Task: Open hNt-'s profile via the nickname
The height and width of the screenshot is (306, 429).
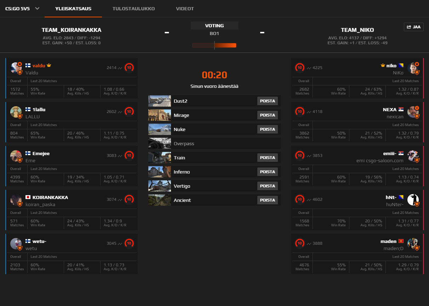Action: [x=391, y=197]
